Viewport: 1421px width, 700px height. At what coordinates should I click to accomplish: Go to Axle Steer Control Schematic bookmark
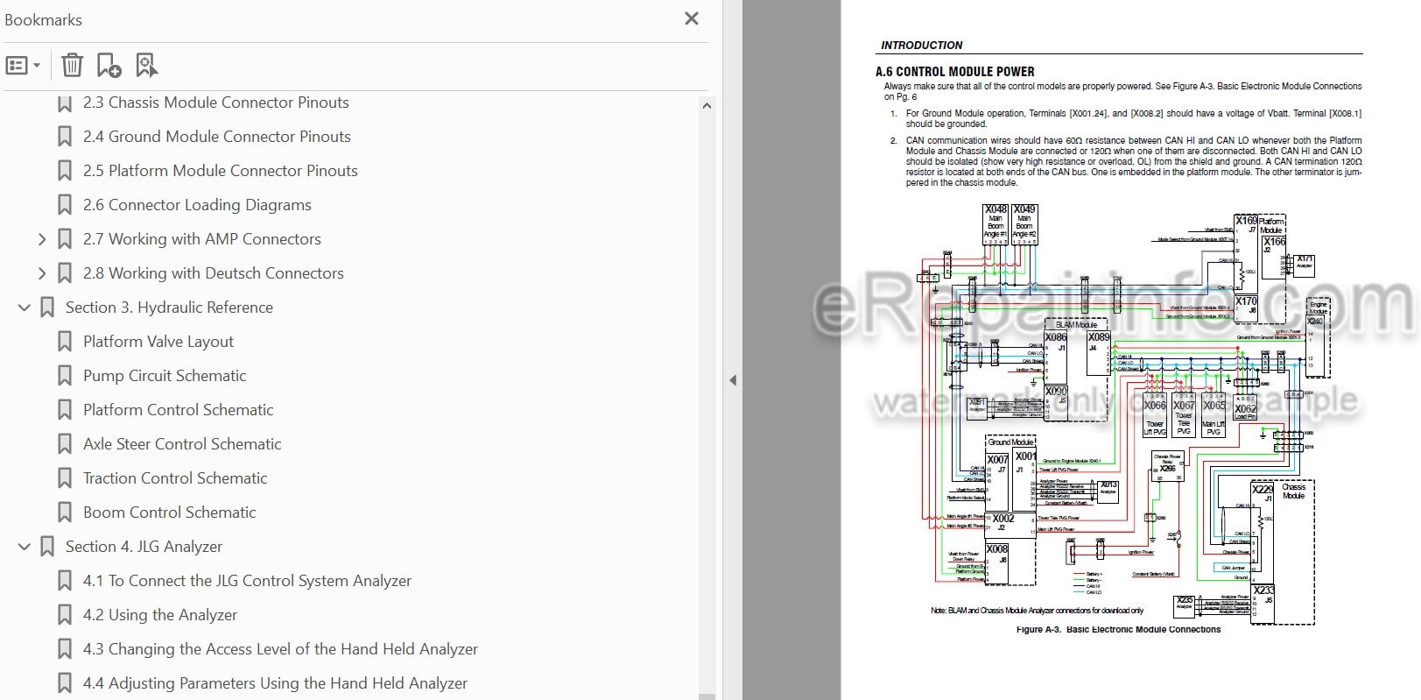point(182,444)
